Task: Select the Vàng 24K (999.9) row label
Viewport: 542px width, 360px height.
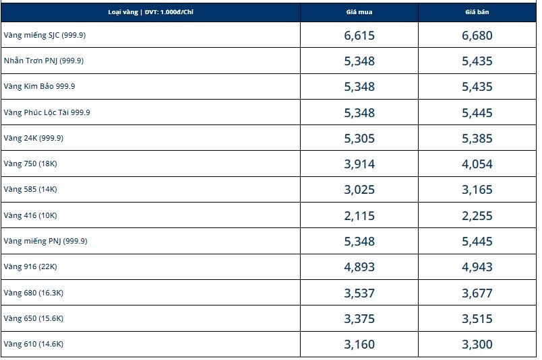Action: coord(33,138)
